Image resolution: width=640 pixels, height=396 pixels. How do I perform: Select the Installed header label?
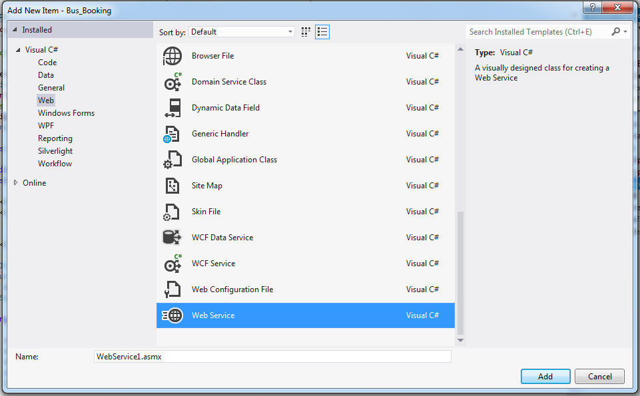pyautogui.click(x=37, y=30)
